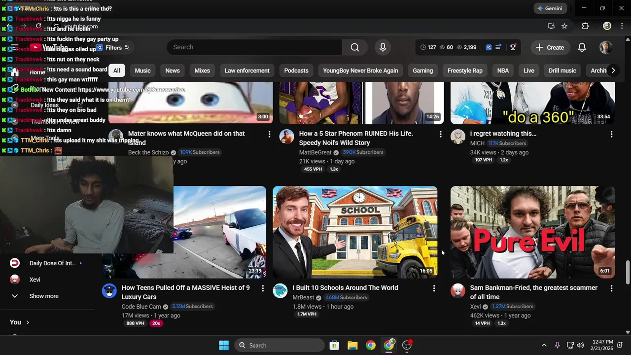This screenshot has height=355, width=631.
Task: Open Gemini button in Chrome title bar
Action: pyautogui.click(x=550, y=8)
